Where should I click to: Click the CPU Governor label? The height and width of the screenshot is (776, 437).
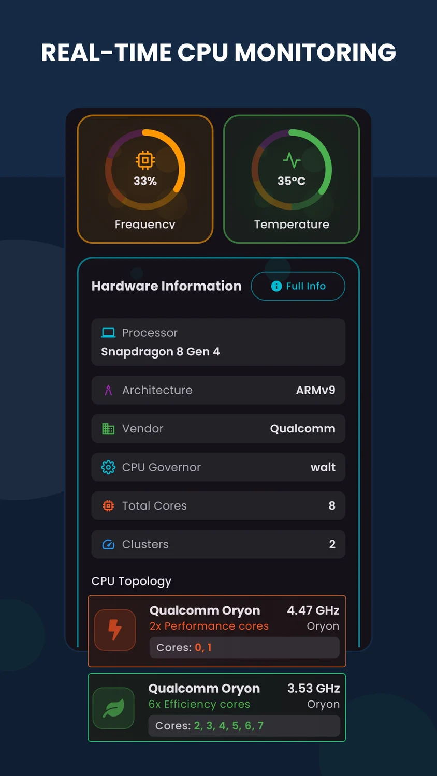pos(162,467)
